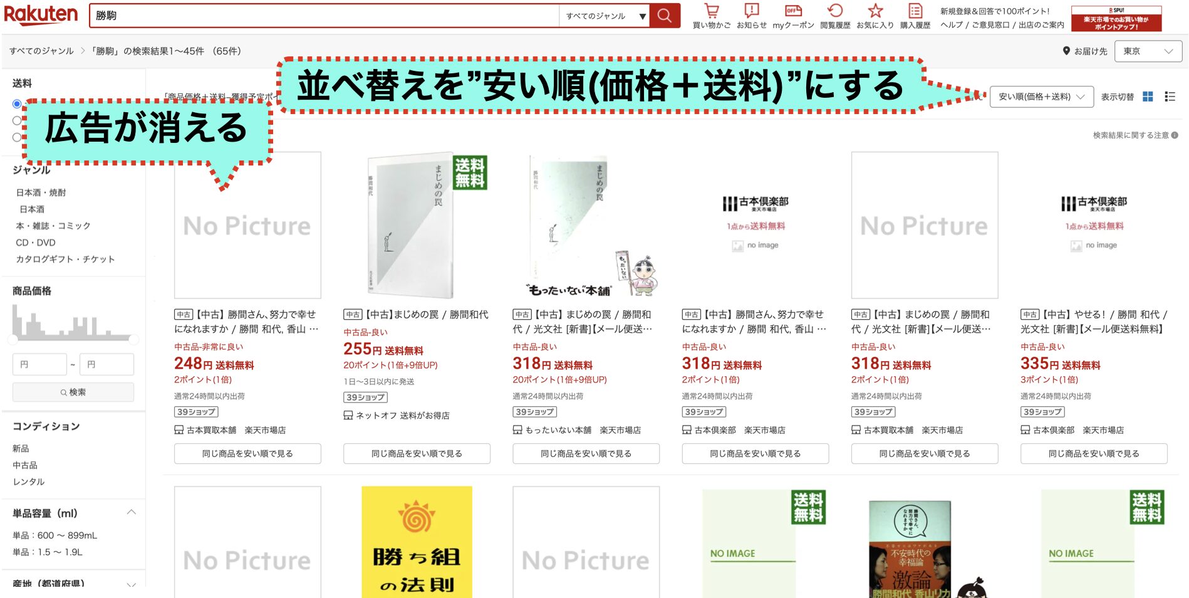Click the right price range slider handle
Viewport: 1189px width, 598px height.
tap(133, 339)
